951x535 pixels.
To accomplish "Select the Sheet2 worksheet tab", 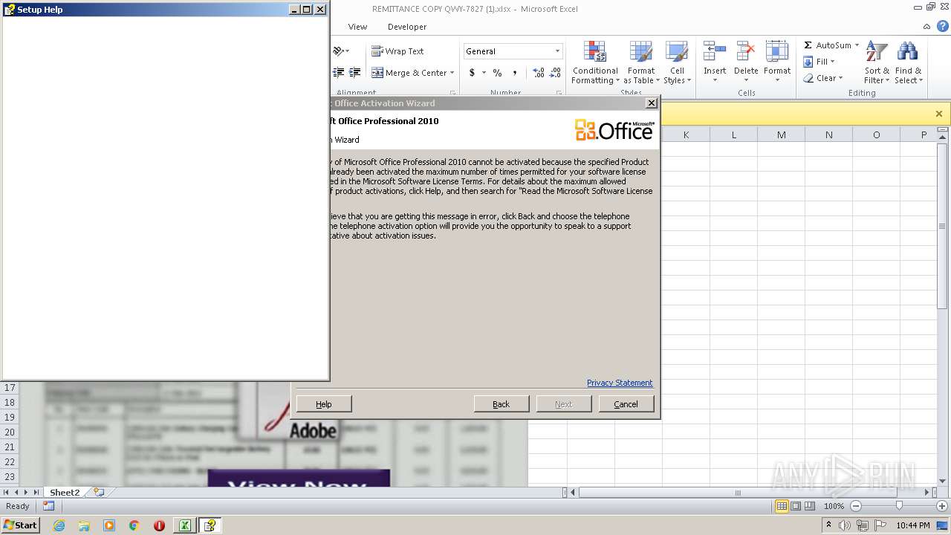I will (x=65, y=492).
